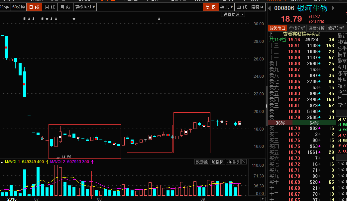Switch to the 60分钟 period tab

click(18, 7)
